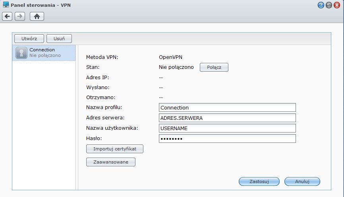The height and width of the screenshot is (197, 344).
Task: Select the Connection profile in the list
Action: [x=44, y=53]
